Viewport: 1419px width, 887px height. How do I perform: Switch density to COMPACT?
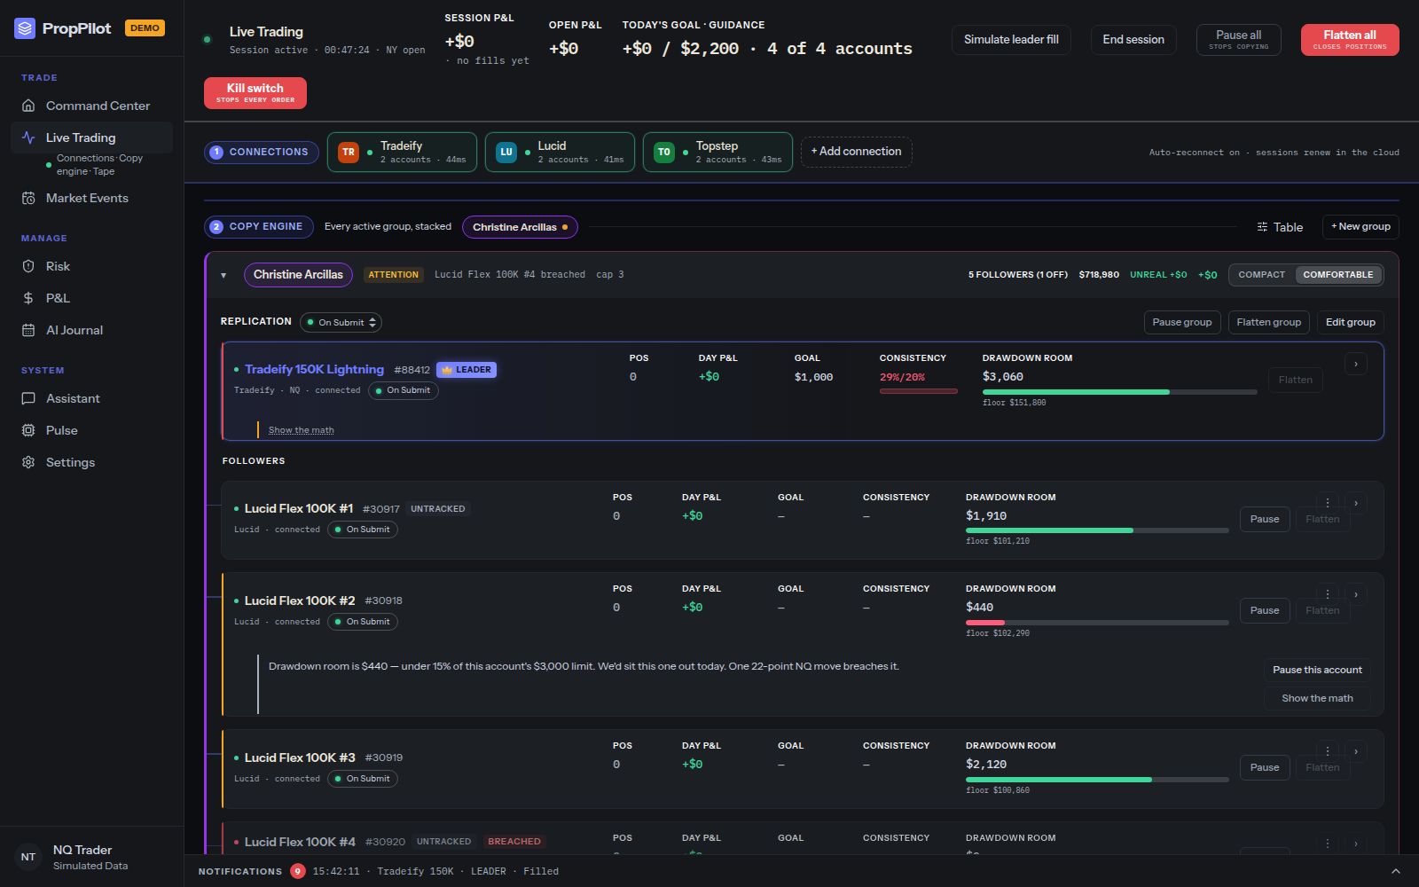[1261, 275]
